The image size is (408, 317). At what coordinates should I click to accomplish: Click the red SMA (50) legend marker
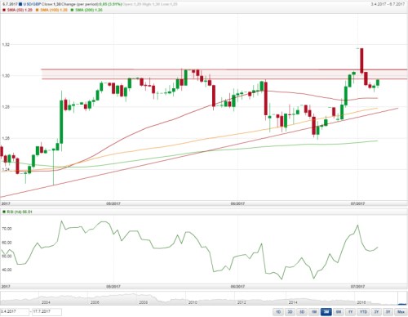pyautogui.click(x=4, y=10)
